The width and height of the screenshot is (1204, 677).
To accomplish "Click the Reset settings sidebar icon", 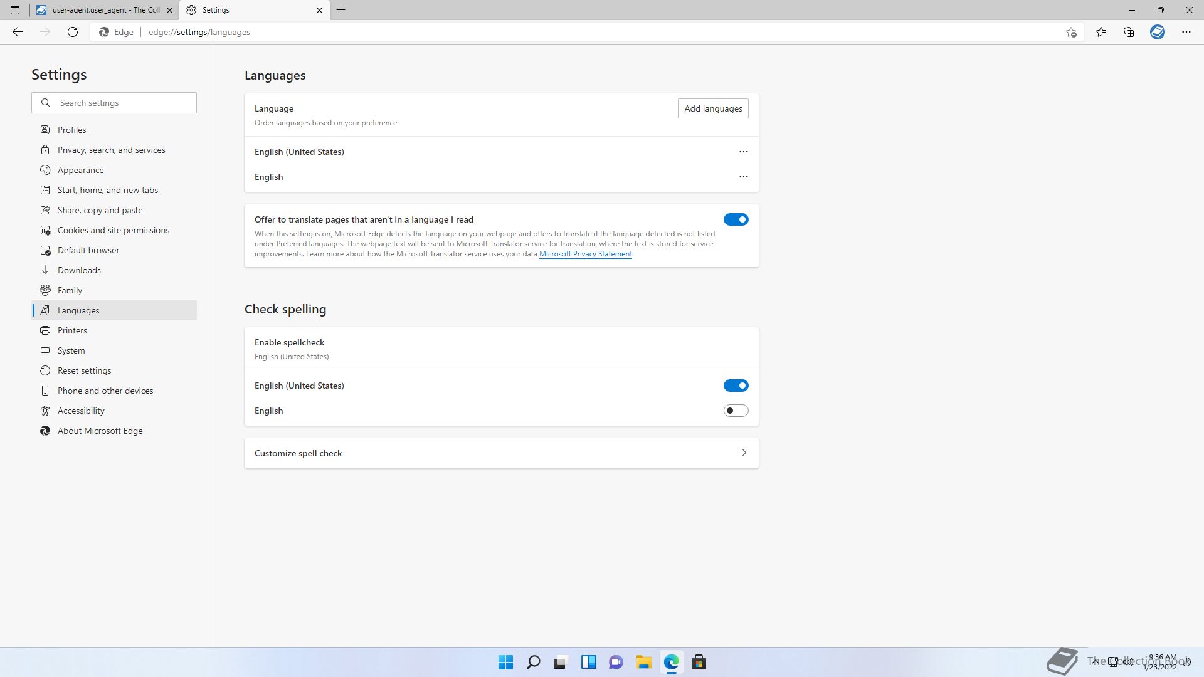I will pyautogui.click(x=45, y=370).
